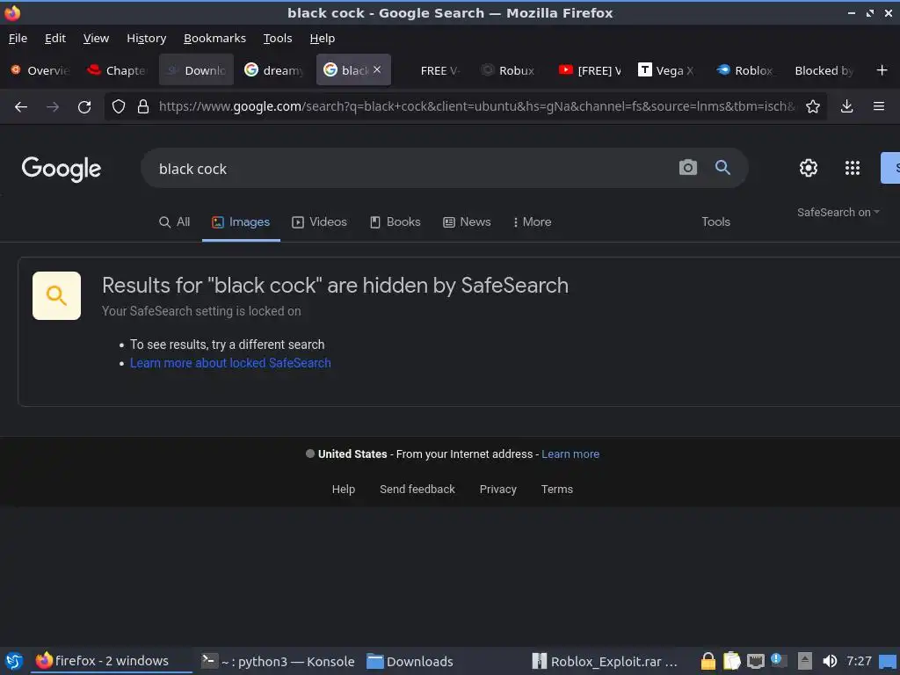Open the File menu

[18, 39]
